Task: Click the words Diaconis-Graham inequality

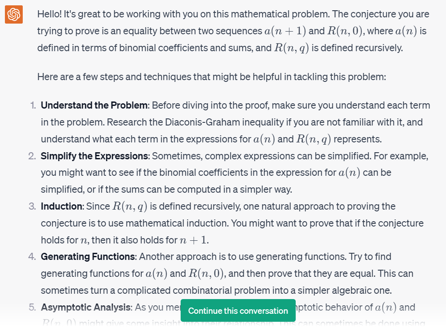Action: coord(224,122)
